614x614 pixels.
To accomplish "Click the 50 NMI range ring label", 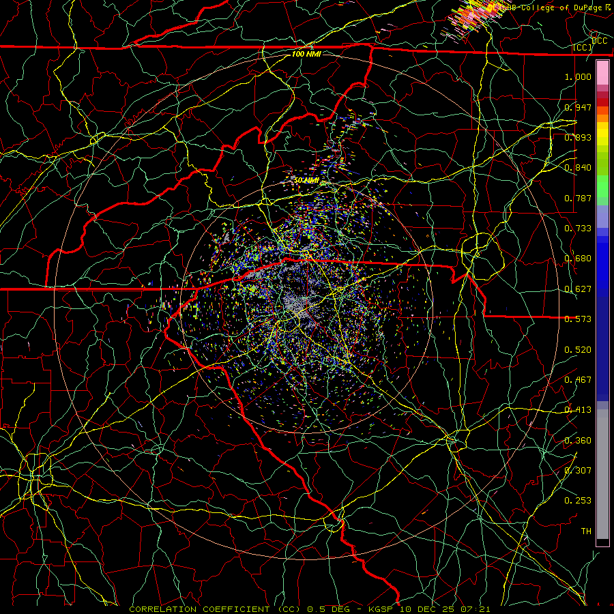I will click(306, 181).
